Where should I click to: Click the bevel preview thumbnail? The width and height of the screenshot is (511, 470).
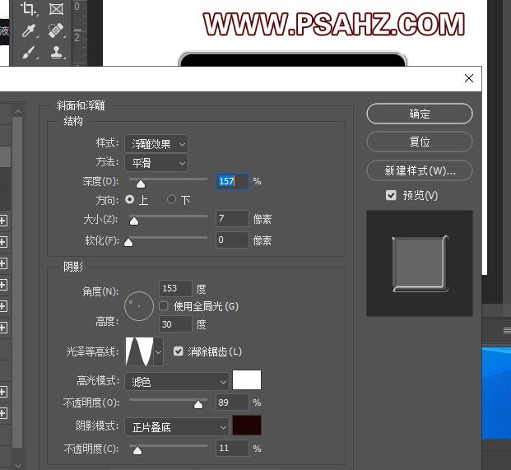point(420,263)
